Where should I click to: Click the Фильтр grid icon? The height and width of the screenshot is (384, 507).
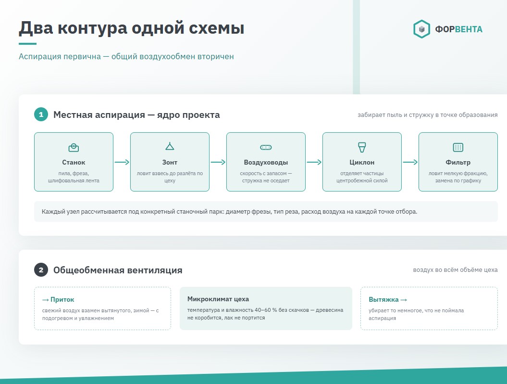coord(458,147)
